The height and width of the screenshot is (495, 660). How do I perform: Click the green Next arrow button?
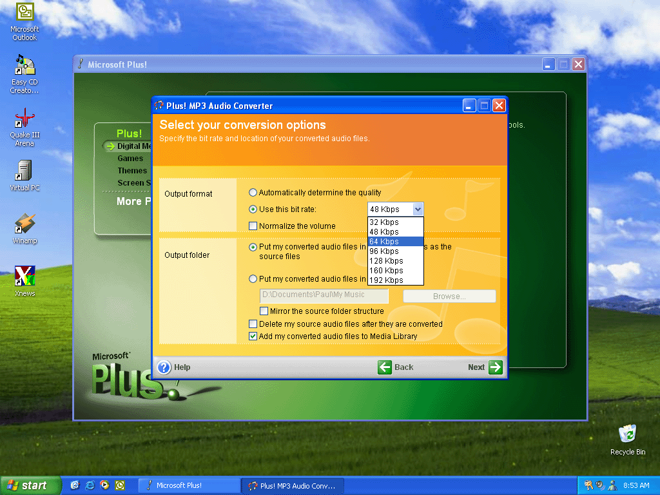pos(495,367)
